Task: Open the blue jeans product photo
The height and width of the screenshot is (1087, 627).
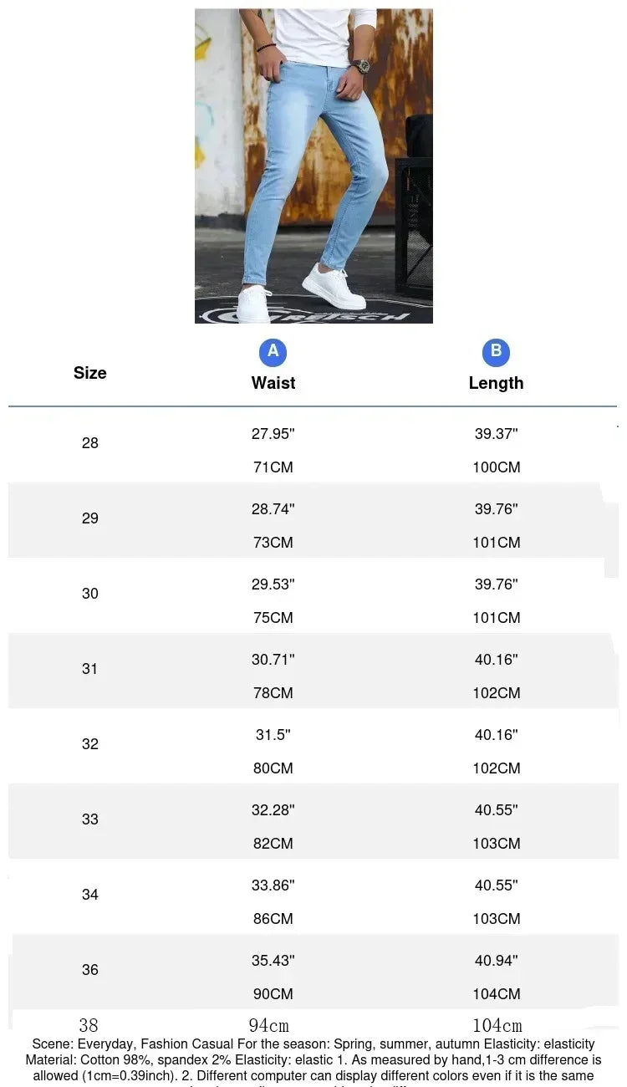Action: click(313, 166)
